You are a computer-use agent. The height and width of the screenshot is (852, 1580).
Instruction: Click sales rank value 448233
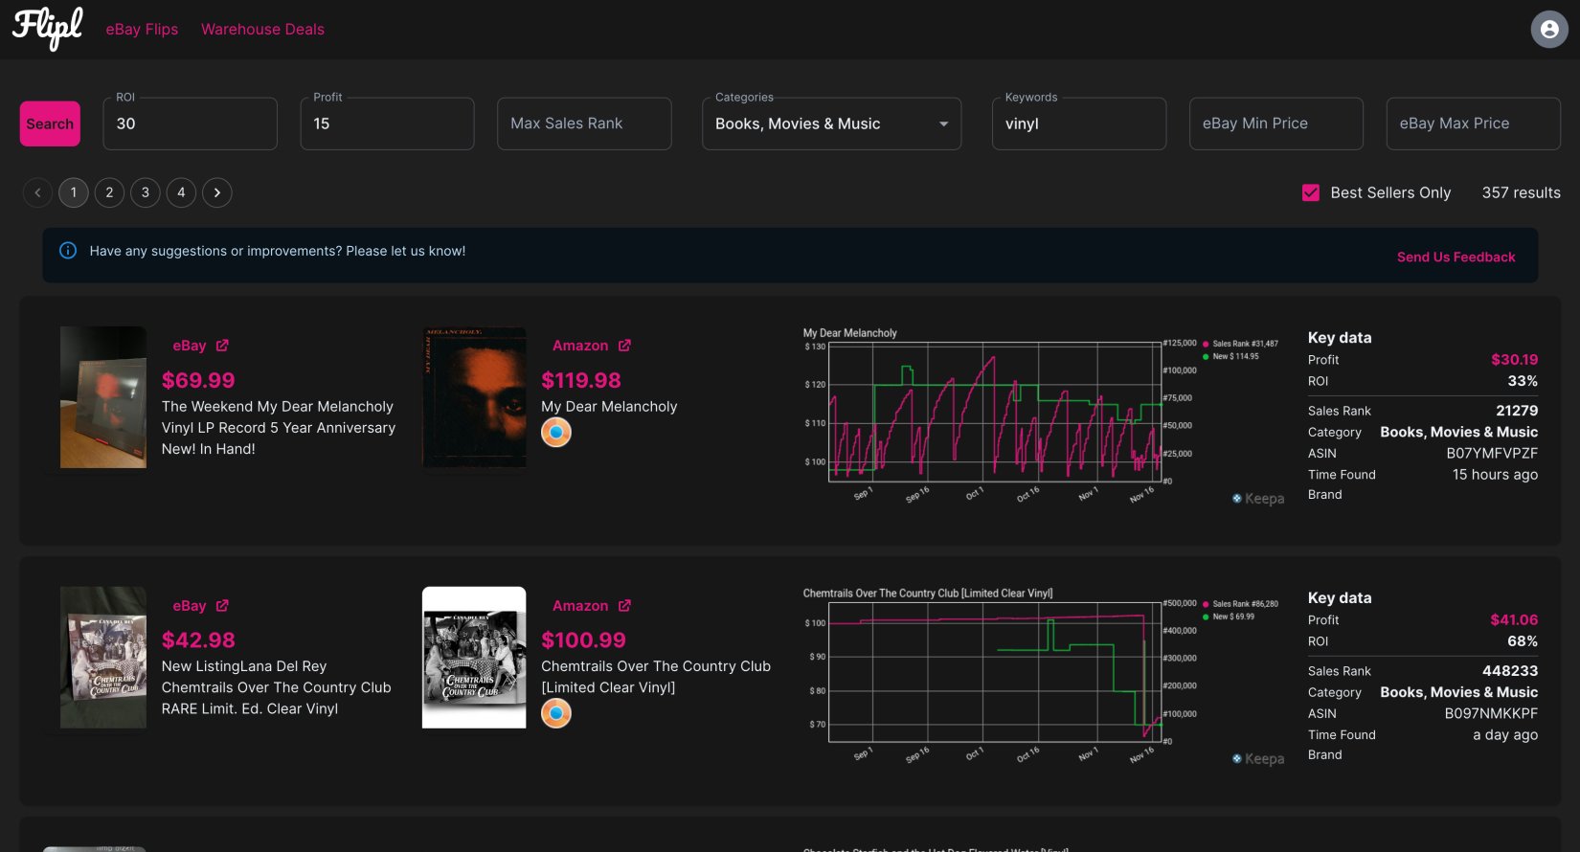point(1510,671)
